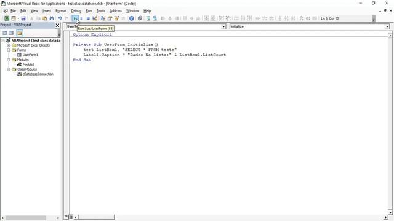The height and width of the screenshot is (221, 394).
Task: Select the Microsoft Excel Objects folder label
Action: 33,45
